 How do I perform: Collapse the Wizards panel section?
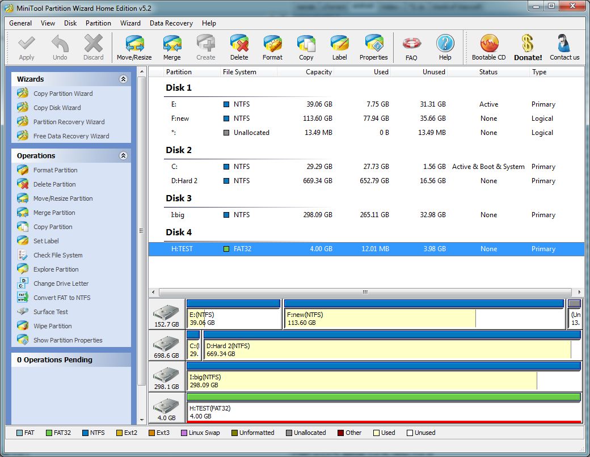(x=123, y=79)
